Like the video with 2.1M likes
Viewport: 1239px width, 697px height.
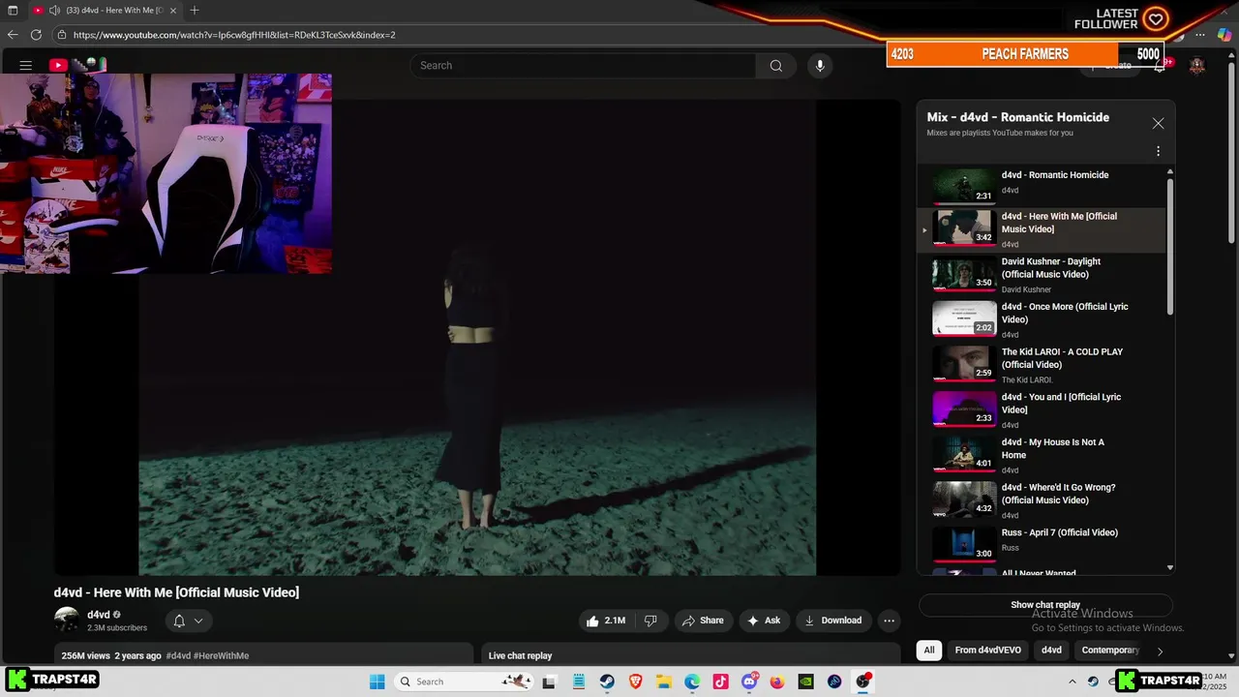[x=605, y=621]
